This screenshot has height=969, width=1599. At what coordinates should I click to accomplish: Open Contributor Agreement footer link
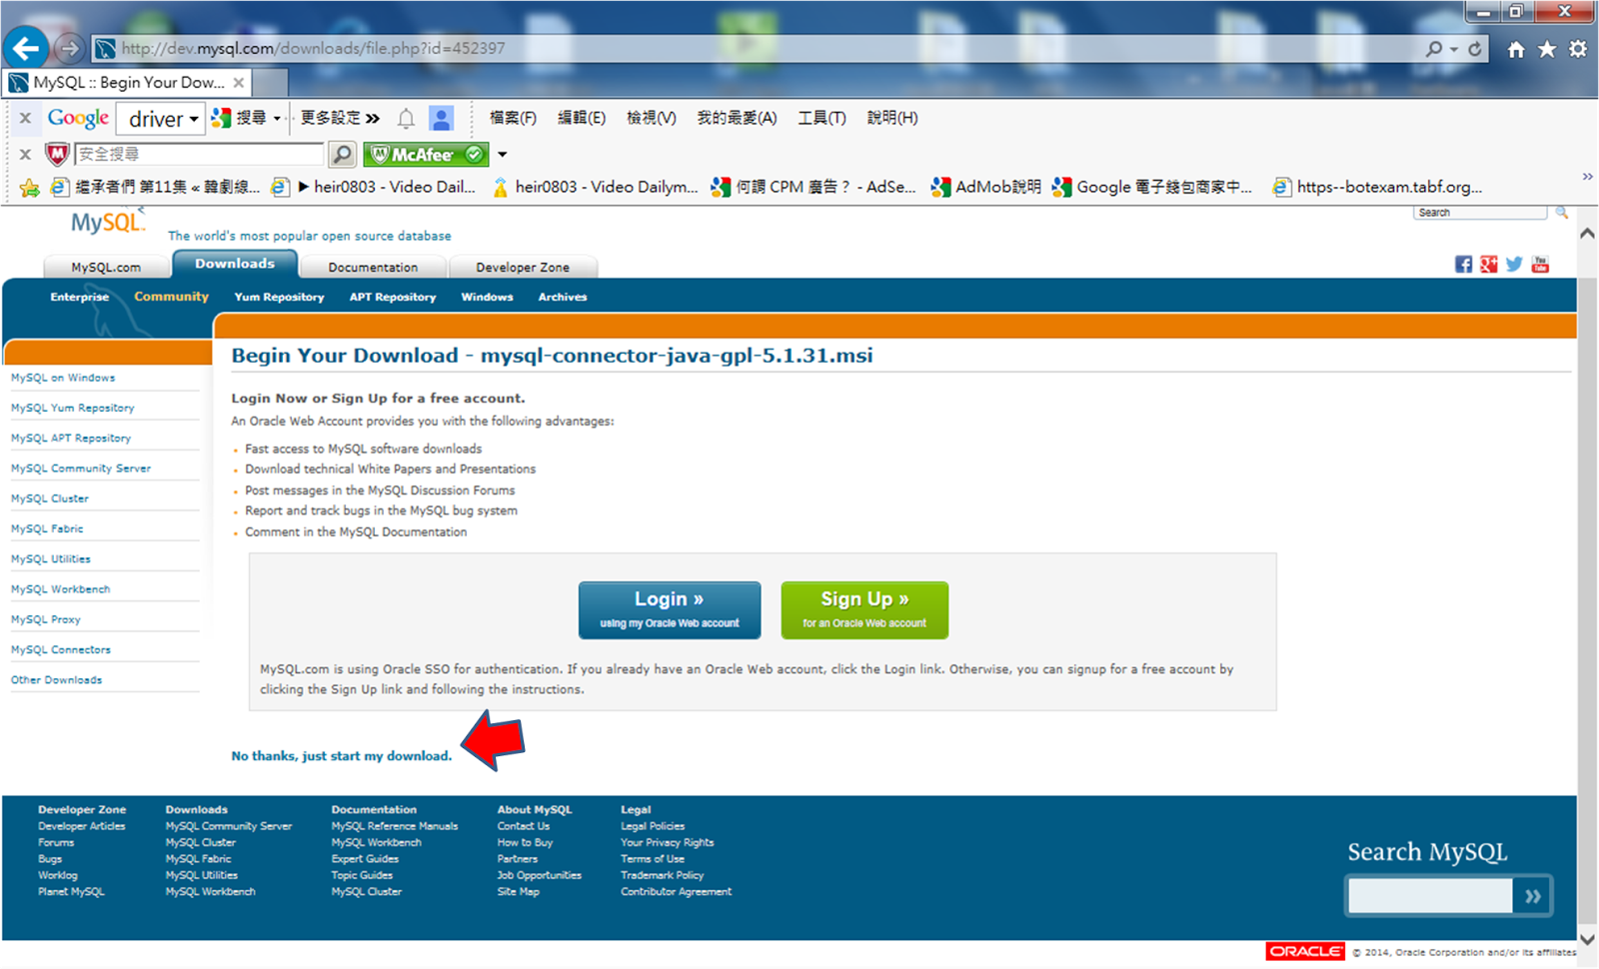click(x=677, y=891)
